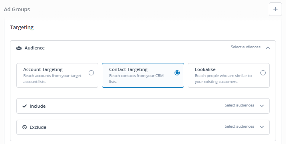The width and height of the screenshot is (286, 144).
Task: Click the Audience people icon
Action: coord(19,48)
